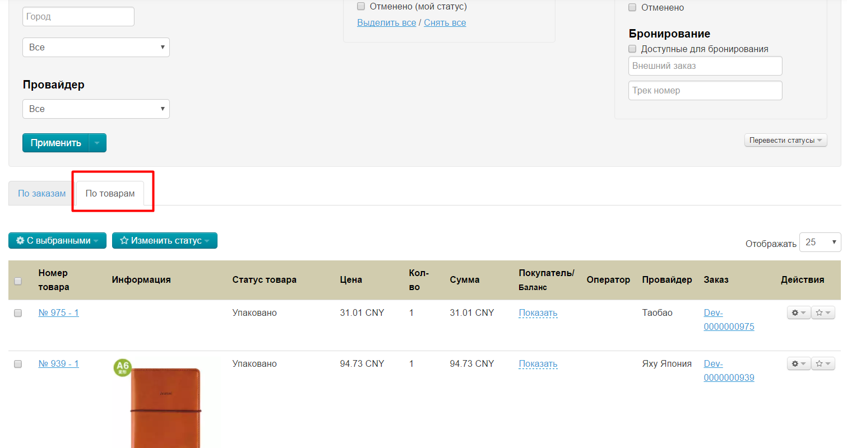Enable 'Доступные для бронирования' checkbox
847x448 pixels.
(x=632, y=49)
